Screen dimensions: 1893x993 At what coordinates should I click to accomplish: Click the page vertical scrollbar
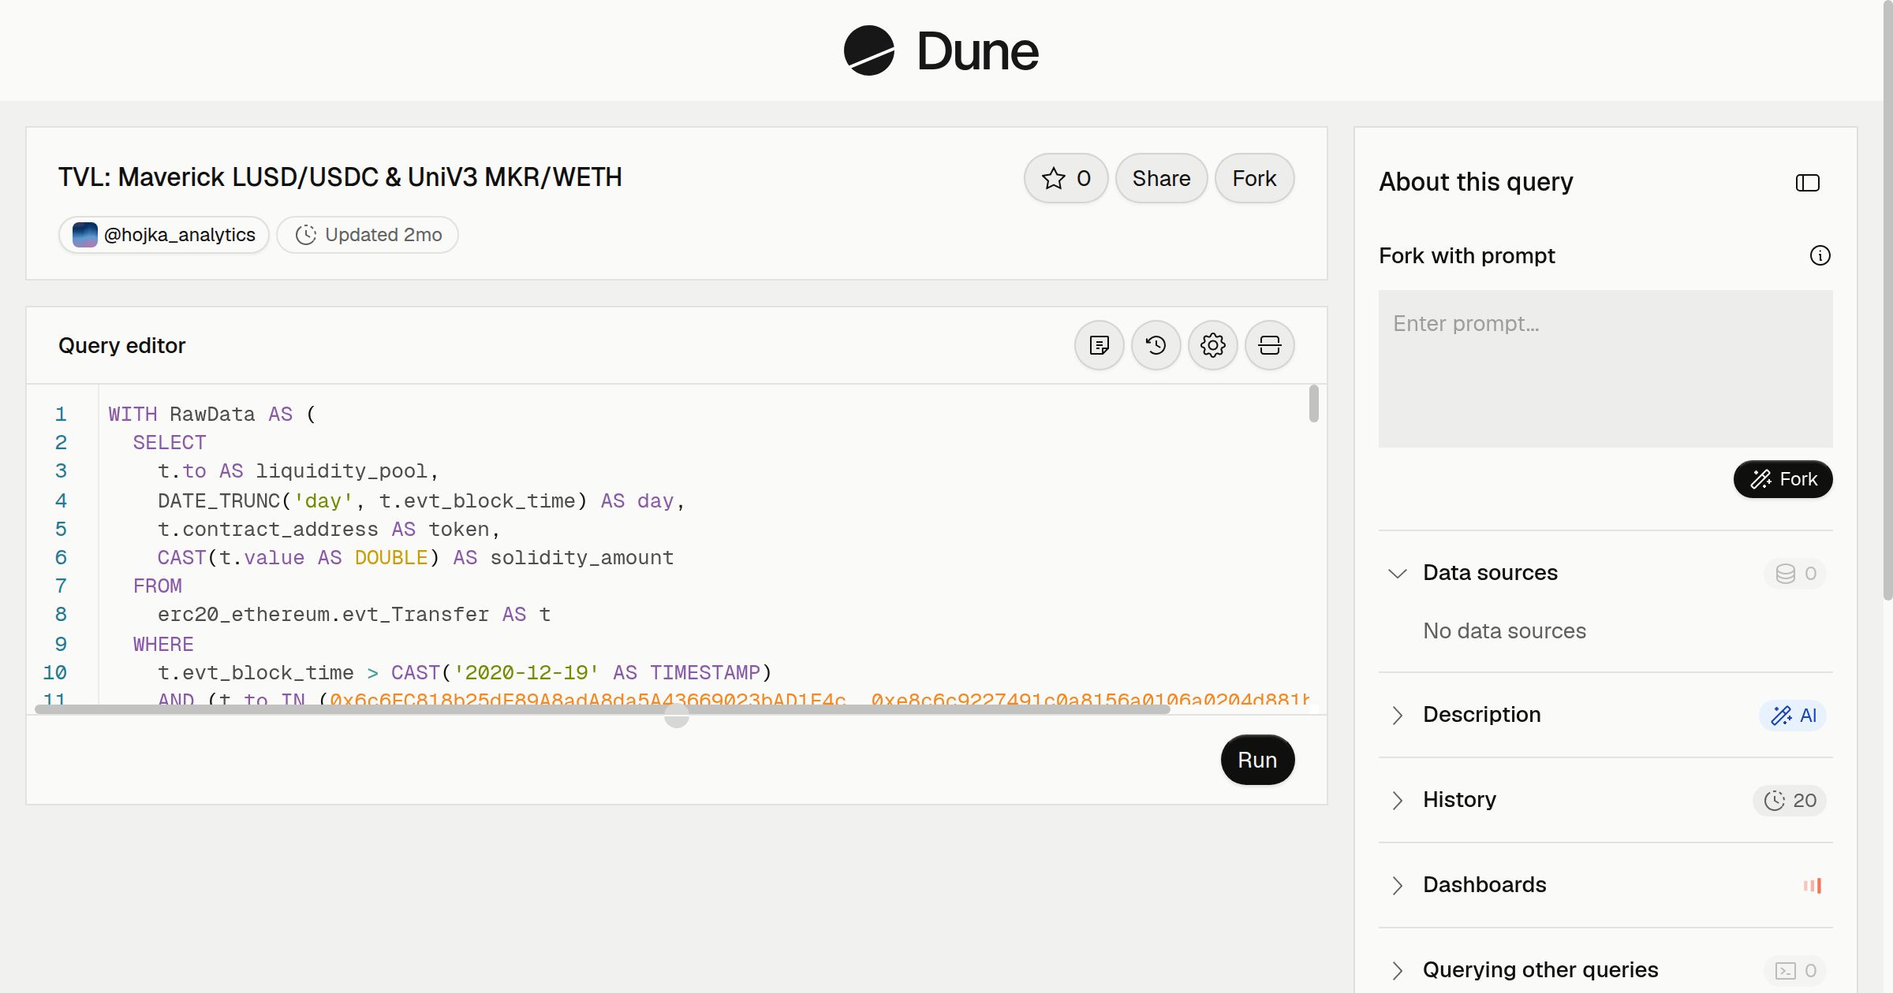tap(1887, 300)
